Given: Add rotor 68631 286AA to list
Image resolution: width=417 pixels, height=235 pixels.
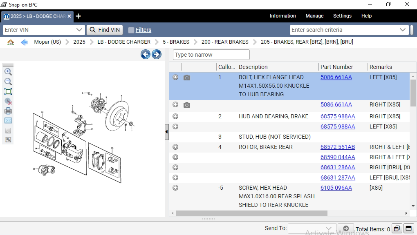Looking at the screenshot, I should (175, 167).
